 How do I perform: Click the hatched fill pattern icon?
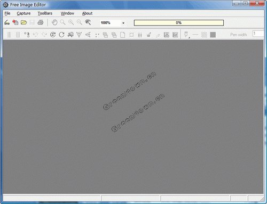coord(204,35)
